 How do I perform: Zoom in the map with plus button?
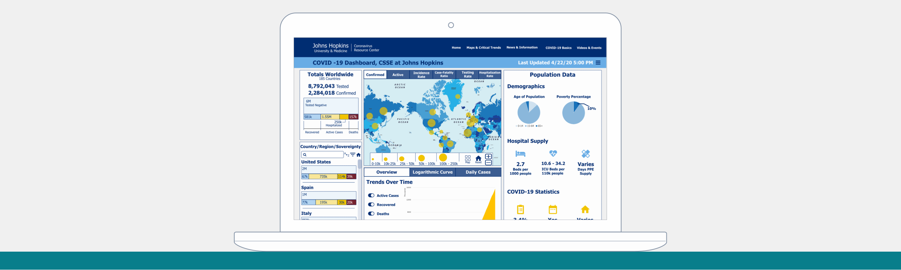click(x=488, y=157)
